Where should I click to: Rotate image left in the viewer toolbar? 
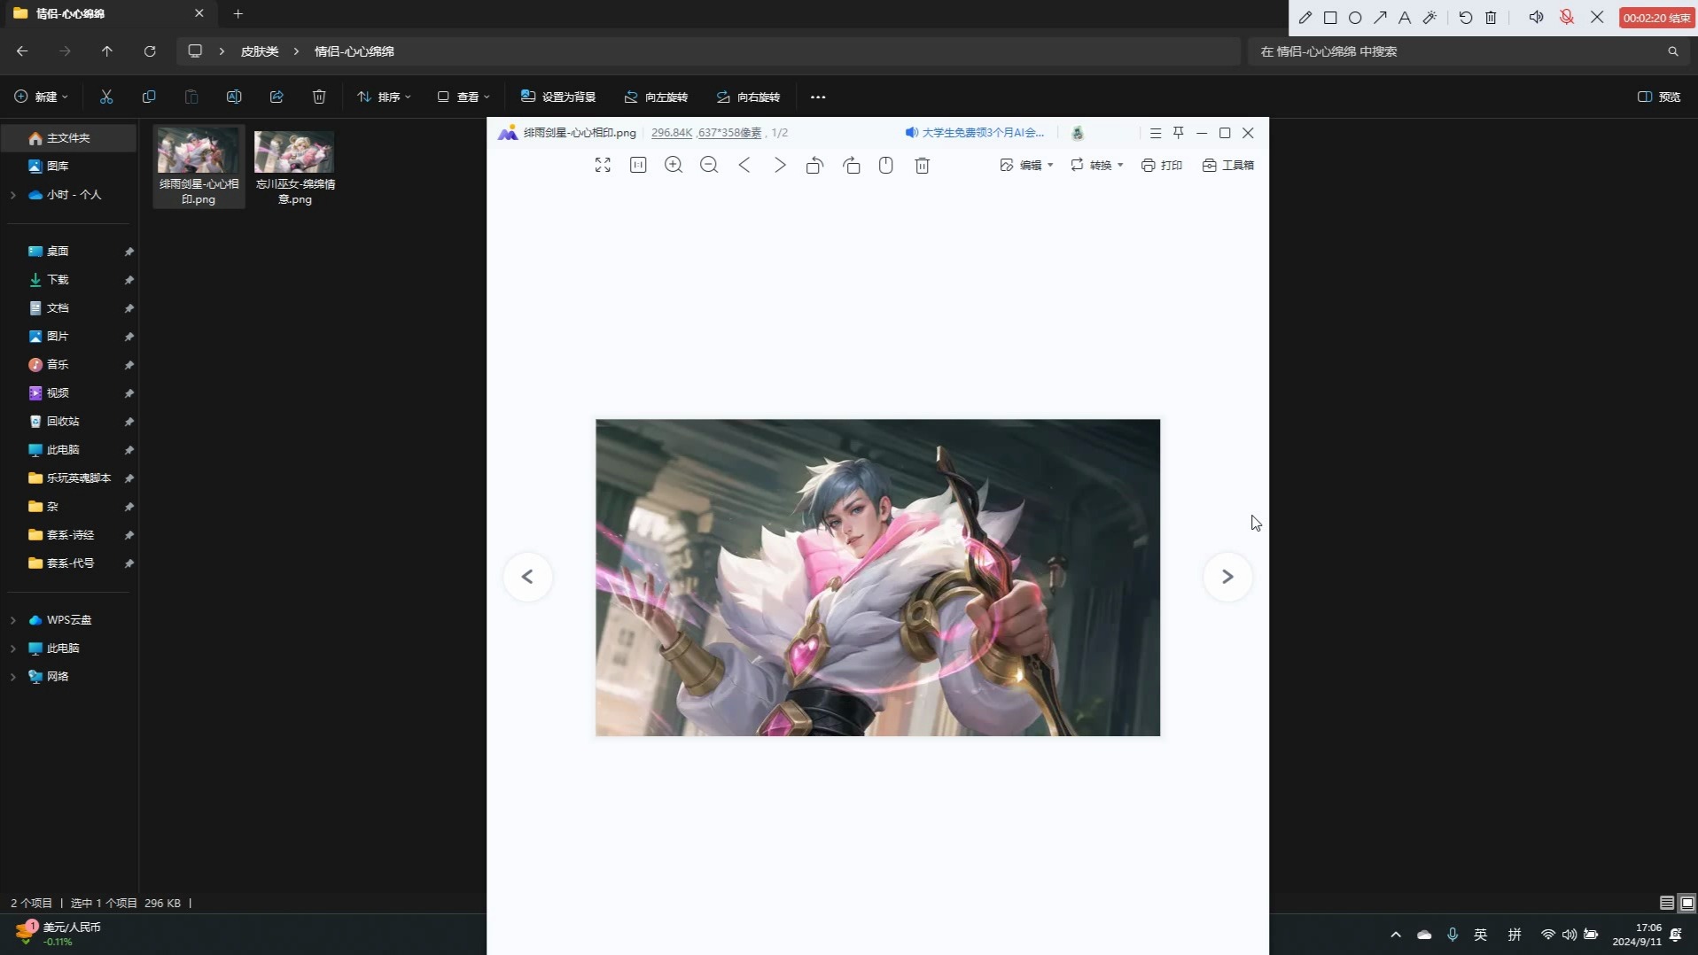pos(815,165)
